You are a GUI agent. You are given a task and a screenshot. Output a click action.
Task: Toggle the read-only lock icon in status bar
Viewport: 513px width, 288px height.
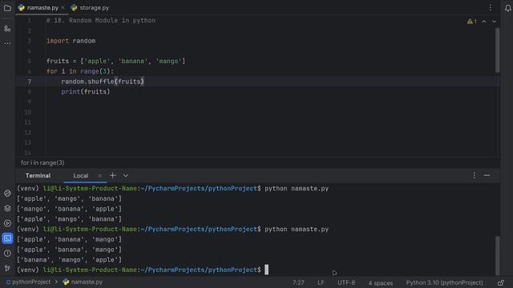point(501,282)
